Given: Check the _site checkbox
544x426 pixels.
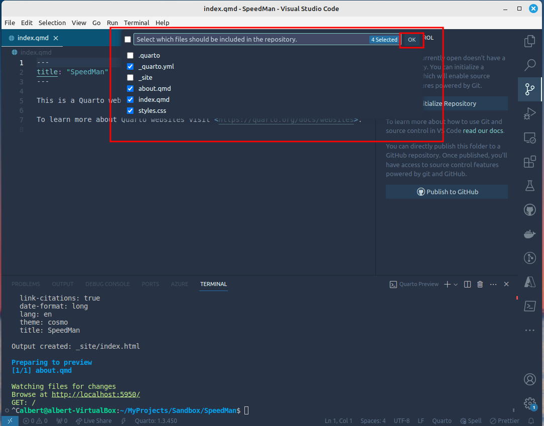Looking at the screenshot, I should [x=130, y=78].
